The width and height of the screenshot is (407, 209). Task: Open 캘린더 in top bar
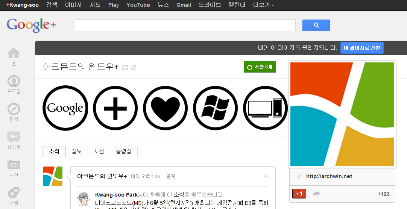click(237, 5)
